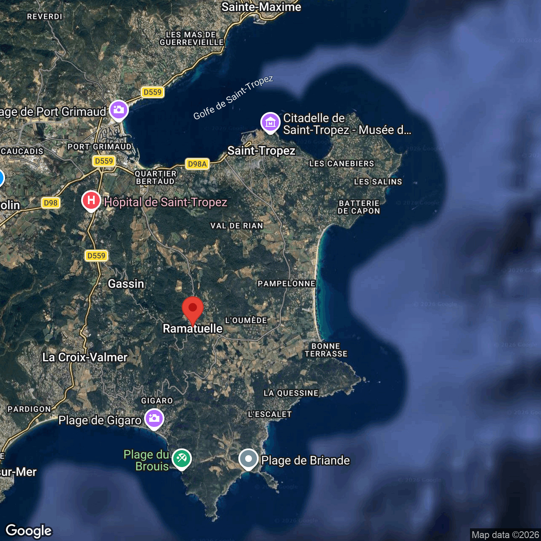This screenshot has height=541, width=541.
Task: Select the Plage du Brouis text label
Action: click(146, 460)
